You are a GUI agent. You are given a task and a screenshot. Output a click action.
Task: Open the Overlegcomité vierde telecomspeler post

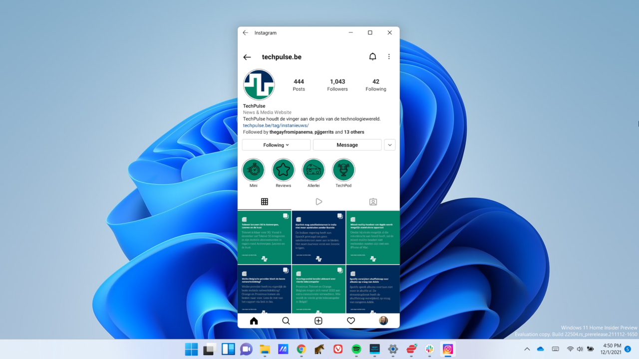319,289
